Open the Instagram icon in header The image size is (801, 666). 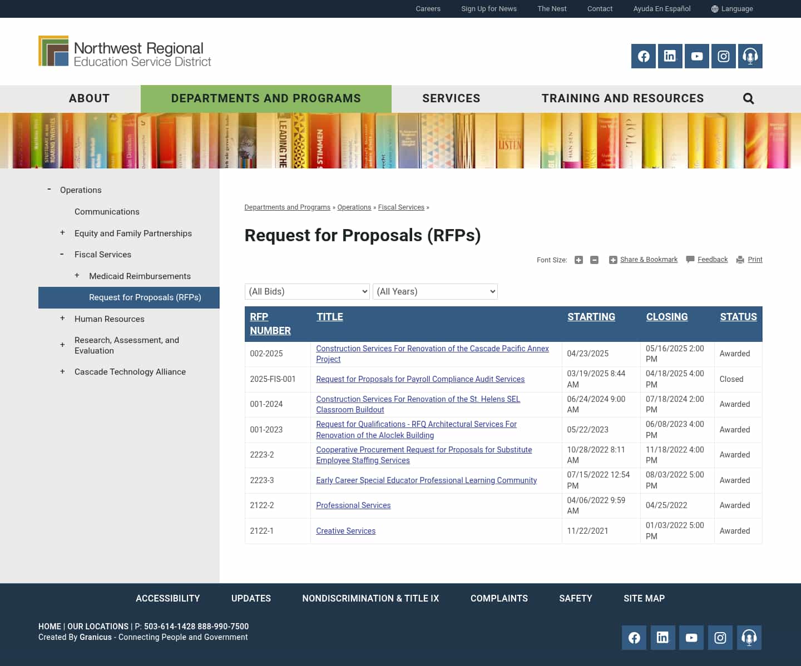point(724,56)
